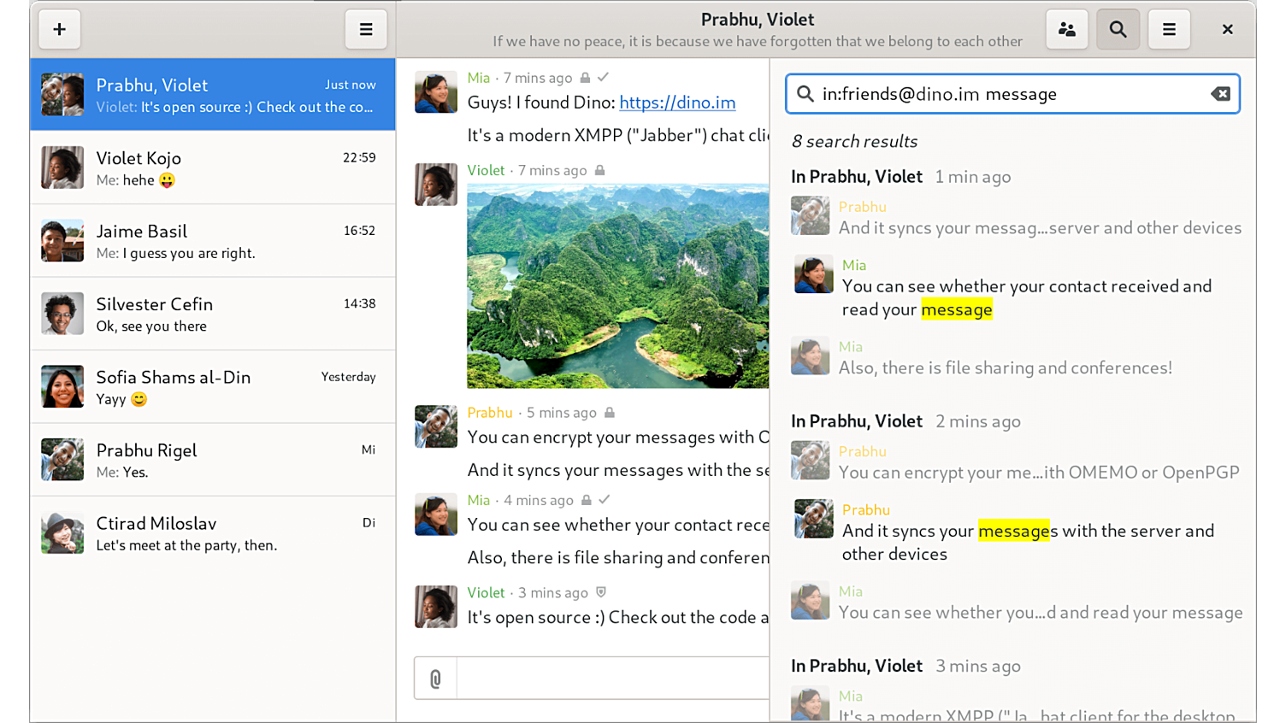Click the search query input field
The image size is (1286, 723).
point(1009,94)
